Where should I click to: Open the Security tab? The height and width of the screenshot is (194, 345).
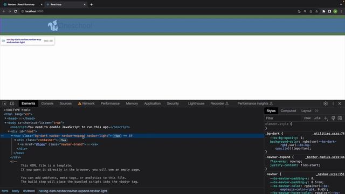click(172, 103)
